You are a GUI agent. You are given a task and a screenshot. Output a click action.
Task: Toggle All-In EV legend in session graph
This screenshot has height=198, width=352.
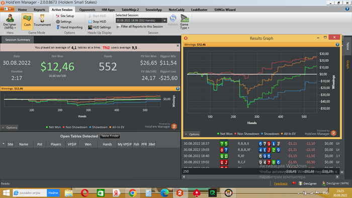tap(117, 127)
